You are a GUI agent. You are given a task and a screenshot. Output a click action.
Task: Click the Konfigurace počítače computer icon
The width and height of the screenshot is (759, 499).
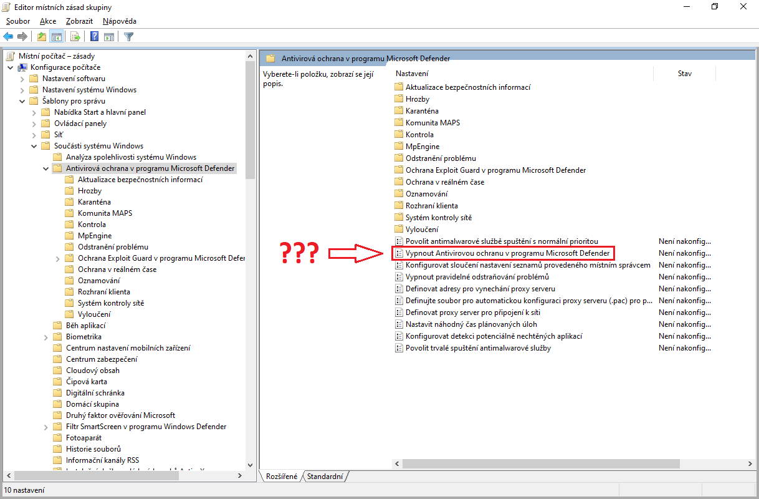coord(22,67)
